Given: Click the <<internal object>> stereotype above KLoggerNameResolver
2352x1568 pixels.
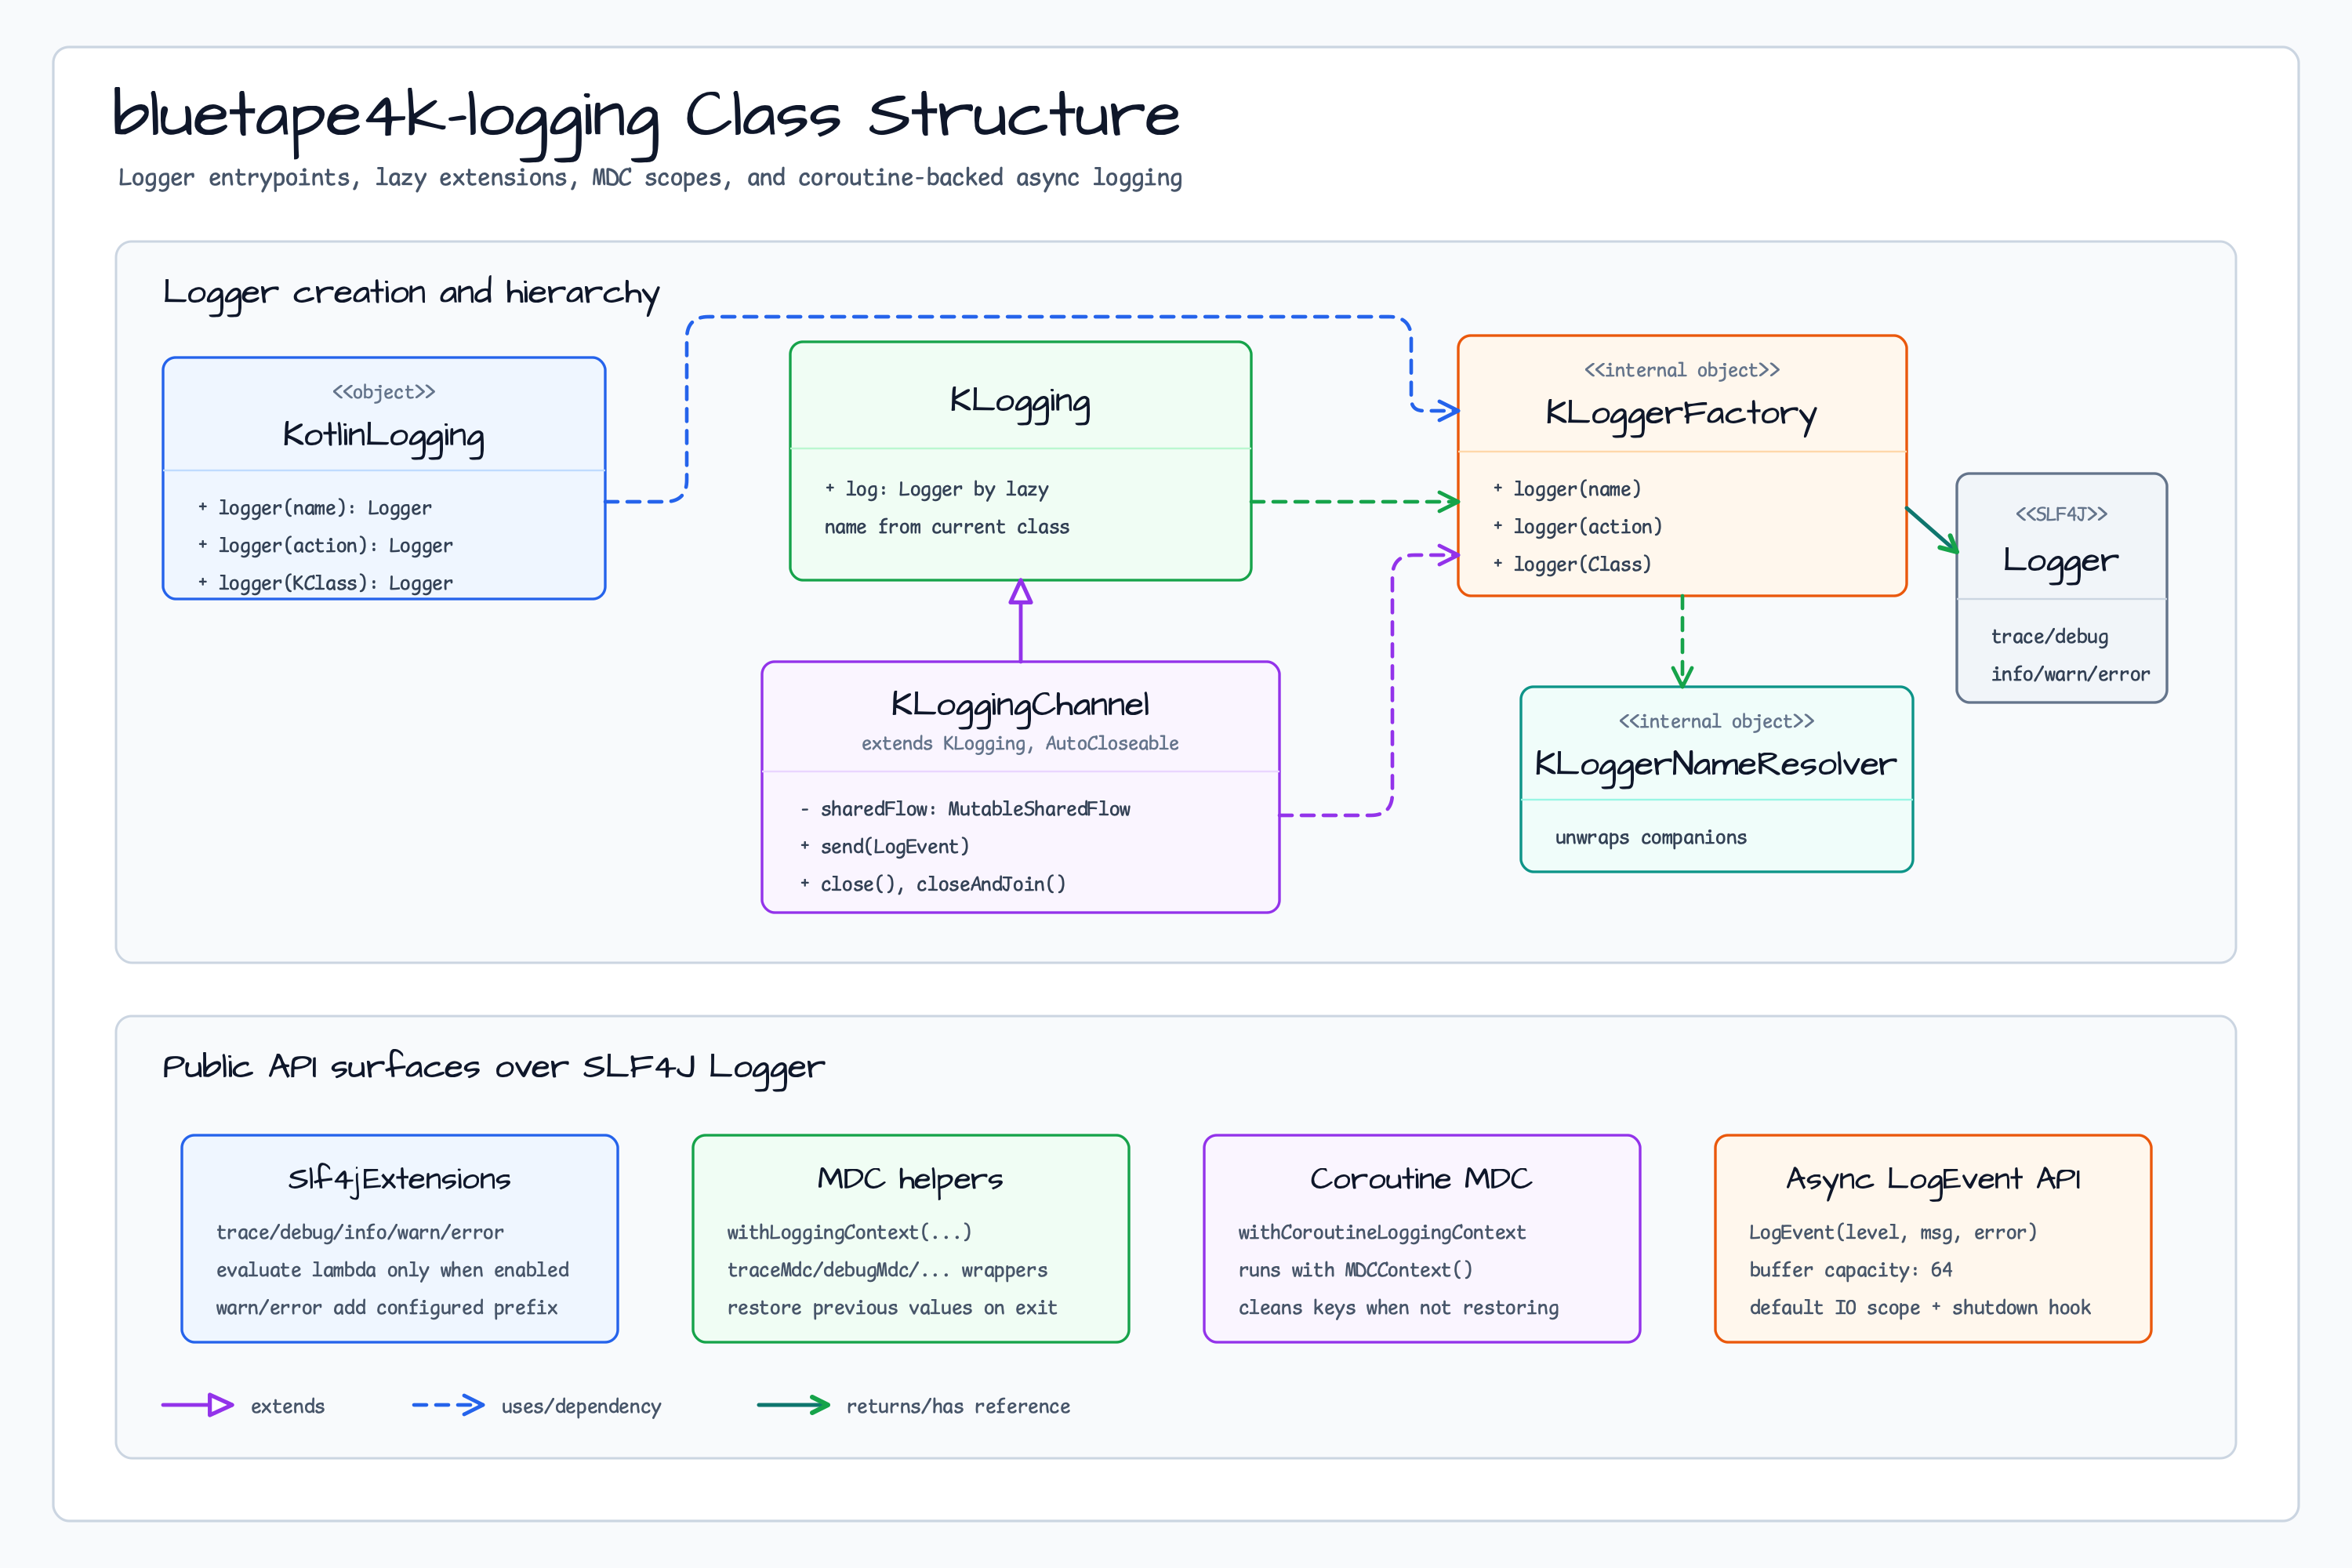Looking at the screenshot, I should (1716, 721).
